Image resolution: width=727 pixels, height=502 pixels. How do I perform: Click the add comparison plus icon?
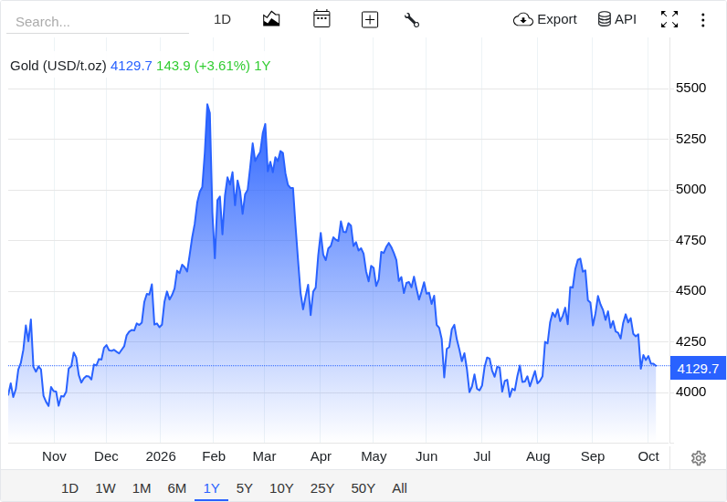pyautogui.click(x=370, y=19)
